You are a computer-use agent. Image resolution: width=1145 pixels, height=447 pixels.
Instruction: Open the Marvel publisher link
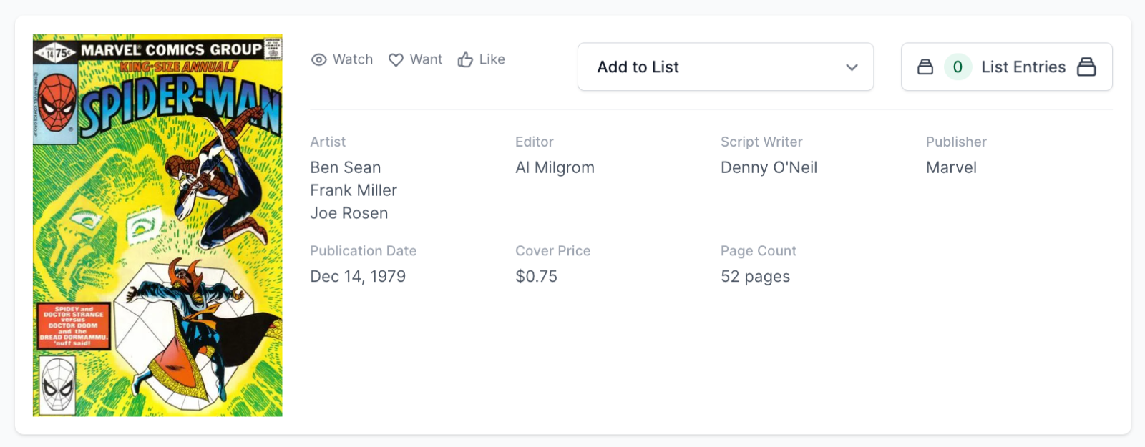[x=951, y=167]
